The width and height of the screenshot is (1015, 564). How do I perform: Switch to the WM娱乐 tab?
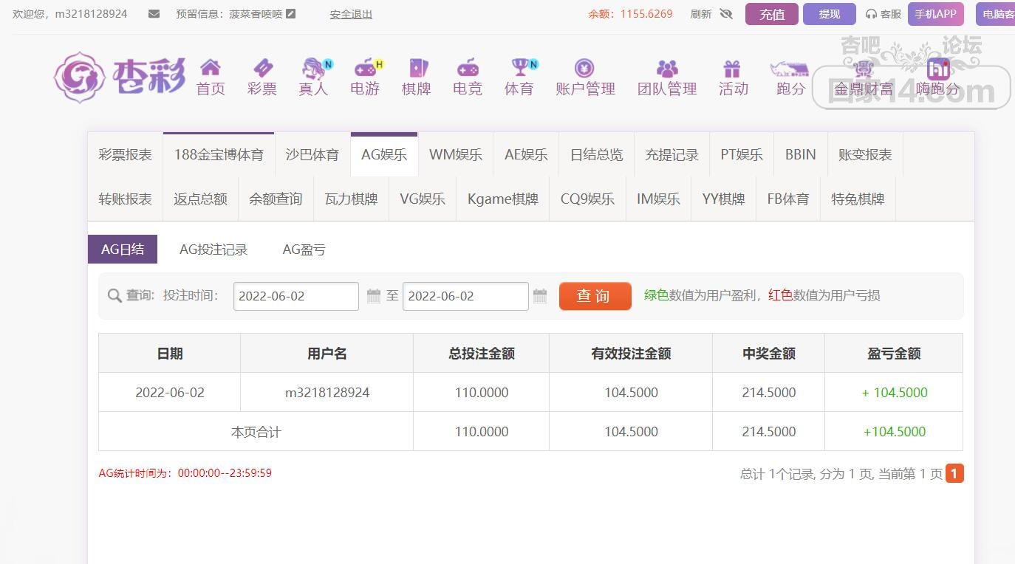coord(455,155)
